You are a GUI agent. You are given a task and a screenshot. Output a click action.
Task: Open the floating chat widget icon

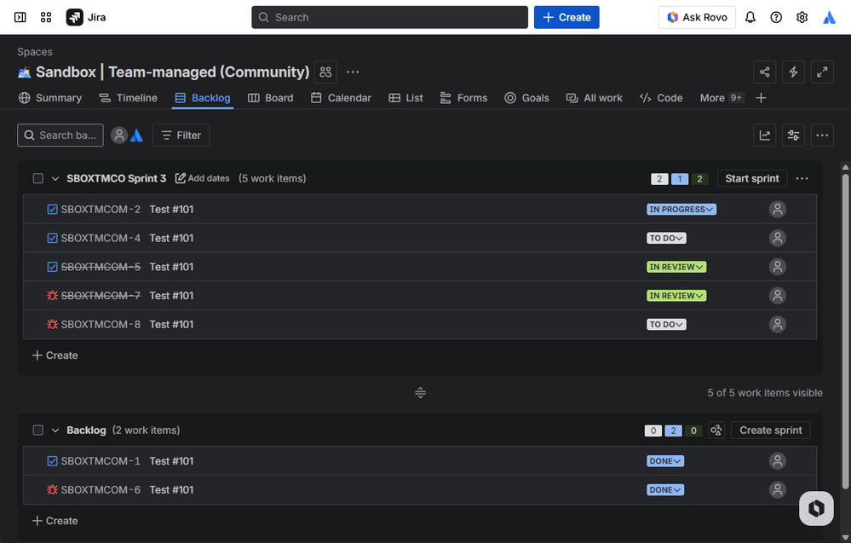(x=816, y=508)
